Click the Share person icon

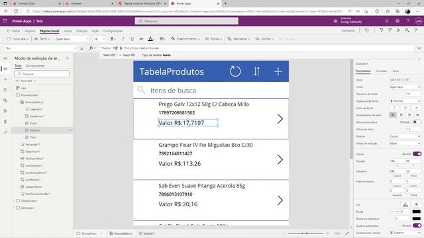point(407,30)
